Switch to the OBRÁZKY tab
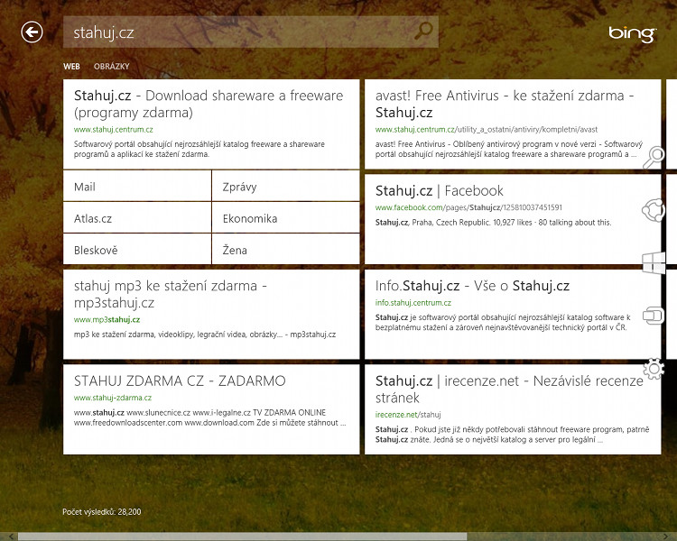The height and width of the screenshot is (541, 677). [x=111, y=67]
